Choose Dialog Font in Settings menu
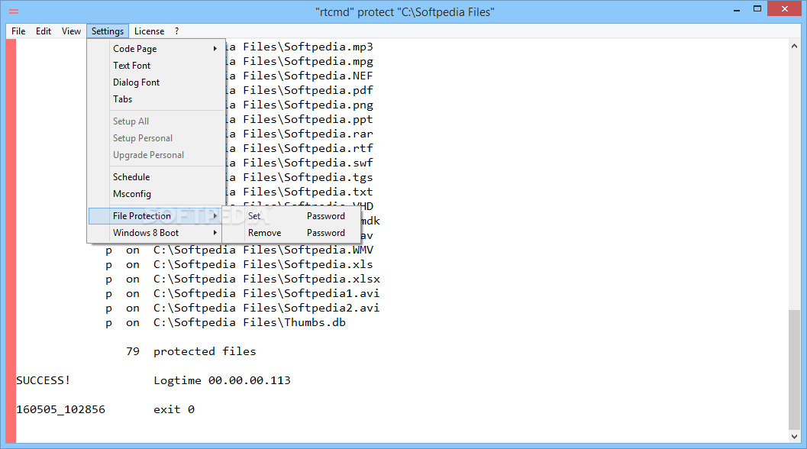The image size is (807, 449). coord(157,82)
